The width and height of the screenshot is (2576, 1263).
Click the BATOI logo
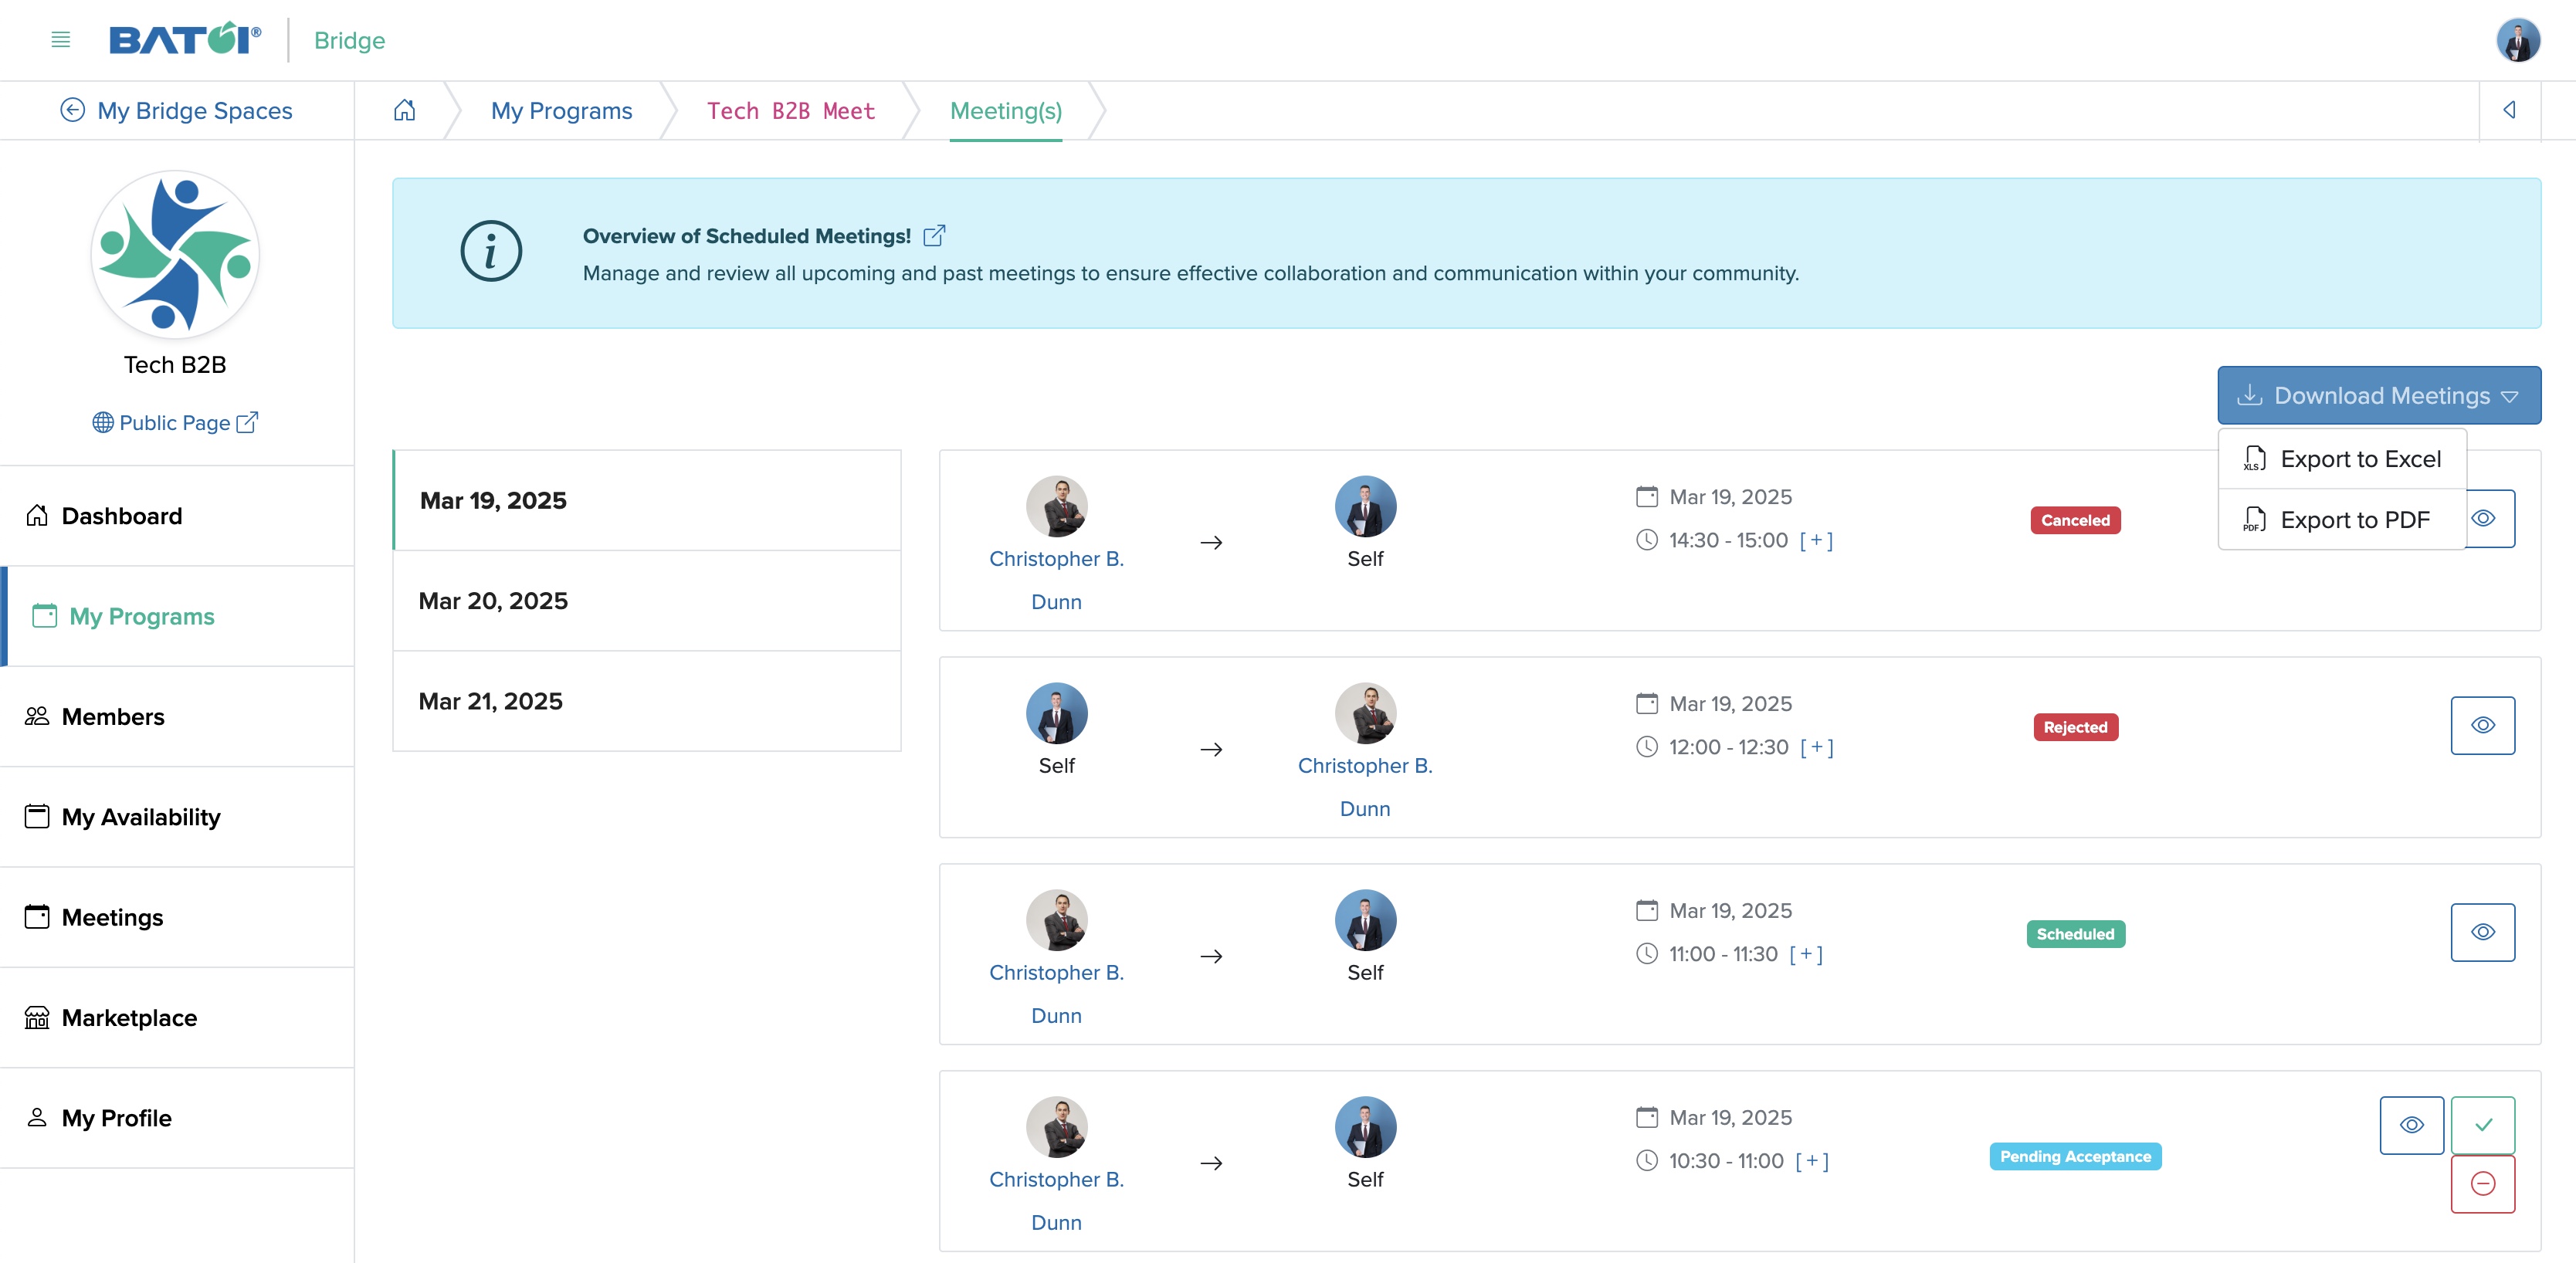tap(185, 40)
